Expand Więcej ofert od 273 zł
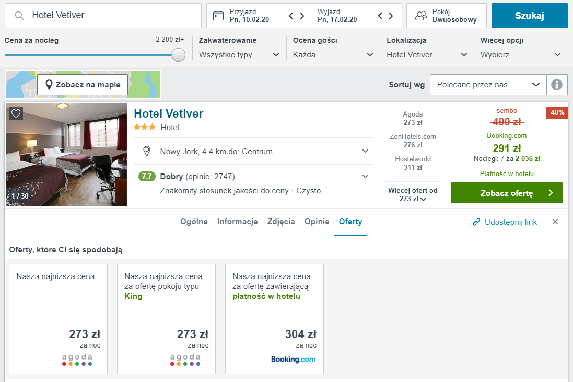The height and width of the screenshot is (382, 573). point(413,194)
